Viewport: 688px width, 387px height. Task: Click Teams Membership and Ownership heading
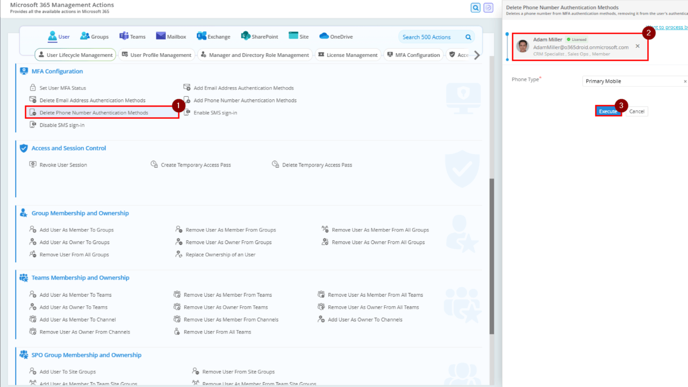[x=81, y=278]
